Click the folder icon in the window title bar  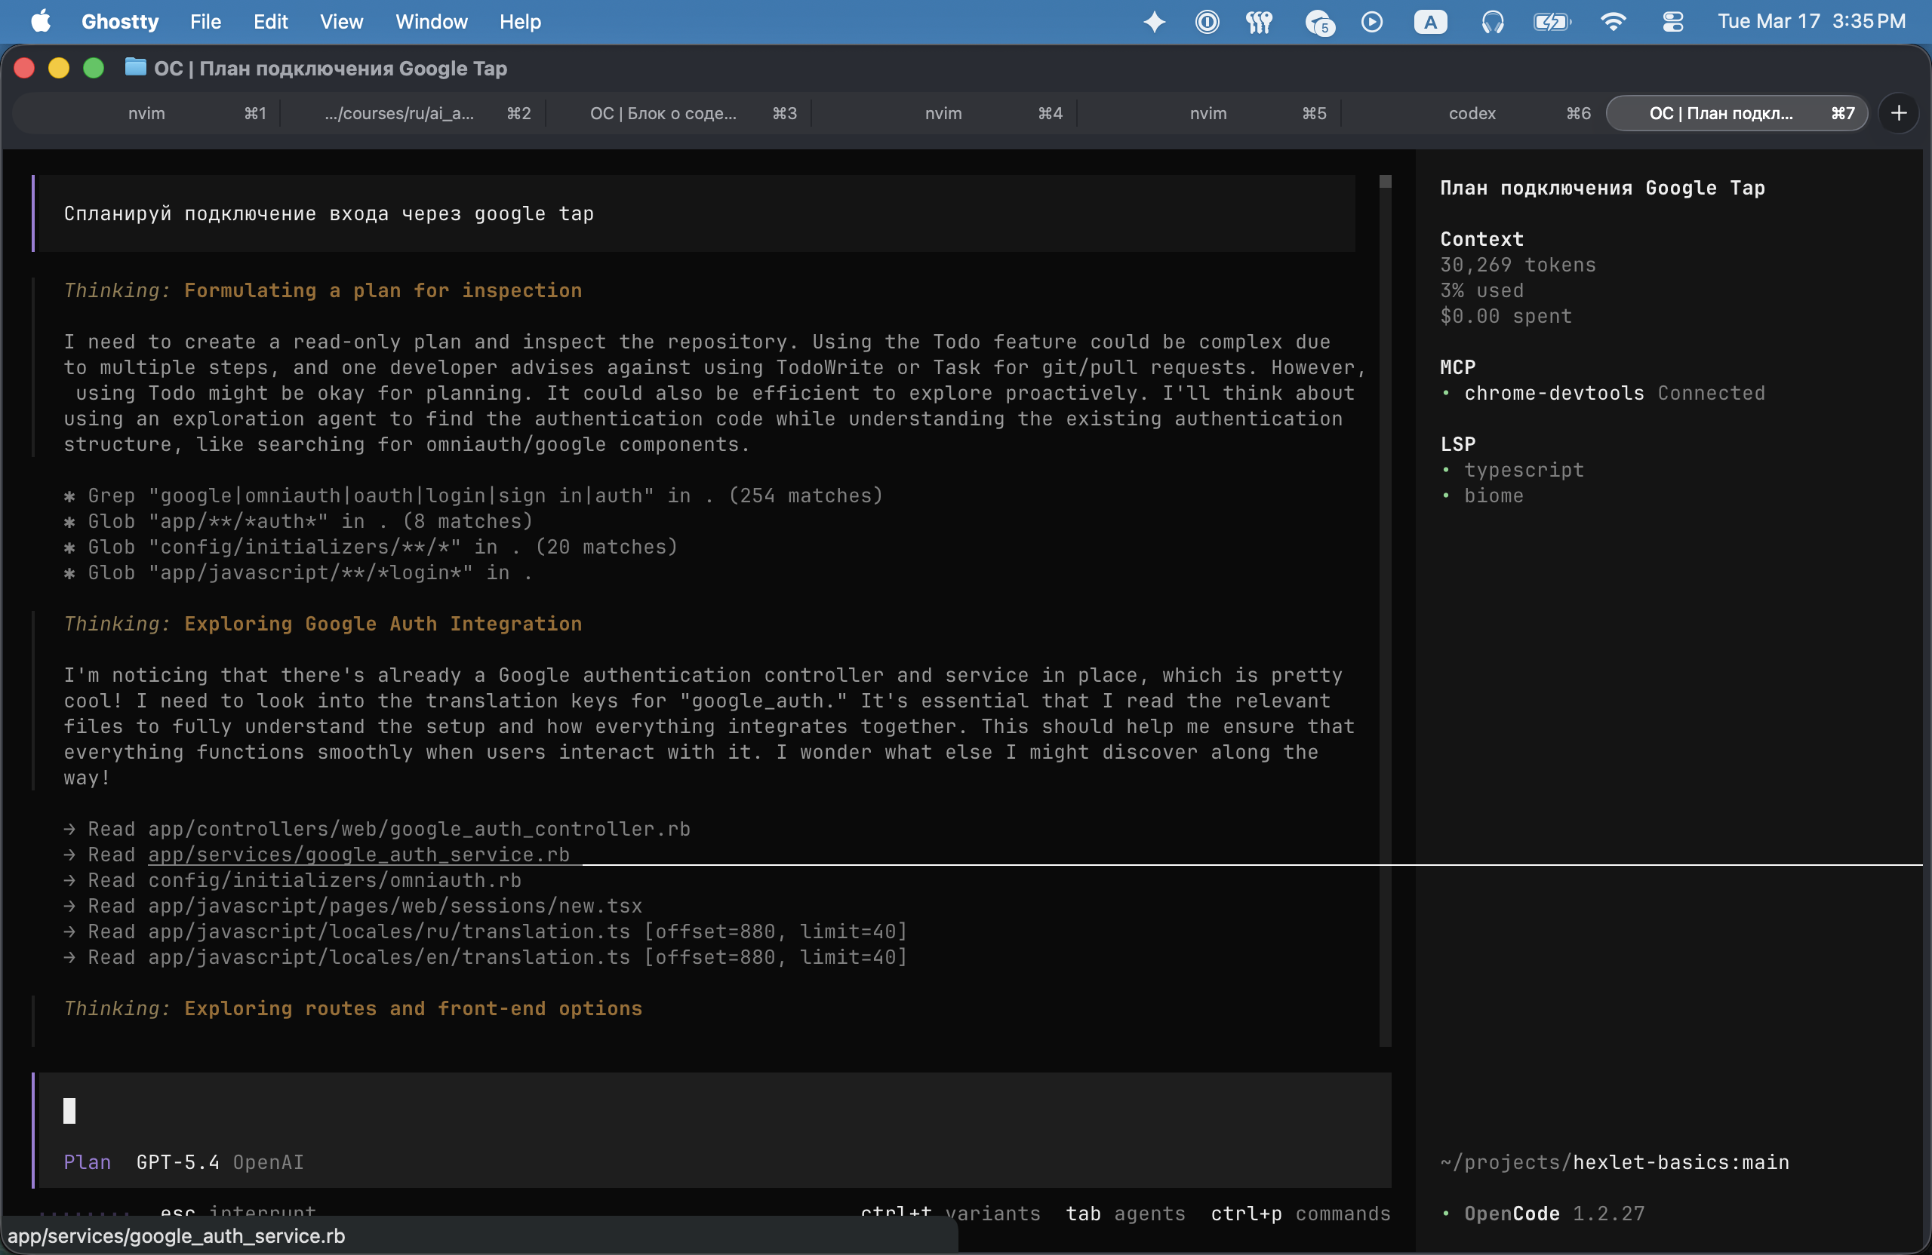click(x=135, y=68)
